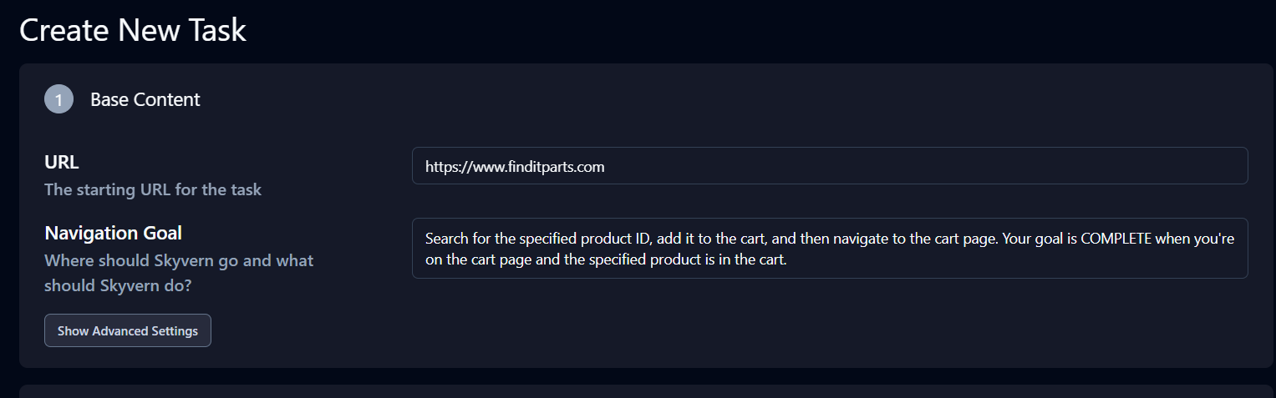Click the "Where should Skyvern go" helper text
The width and height of the screenshot is (1276, 398).
(179, 260)
